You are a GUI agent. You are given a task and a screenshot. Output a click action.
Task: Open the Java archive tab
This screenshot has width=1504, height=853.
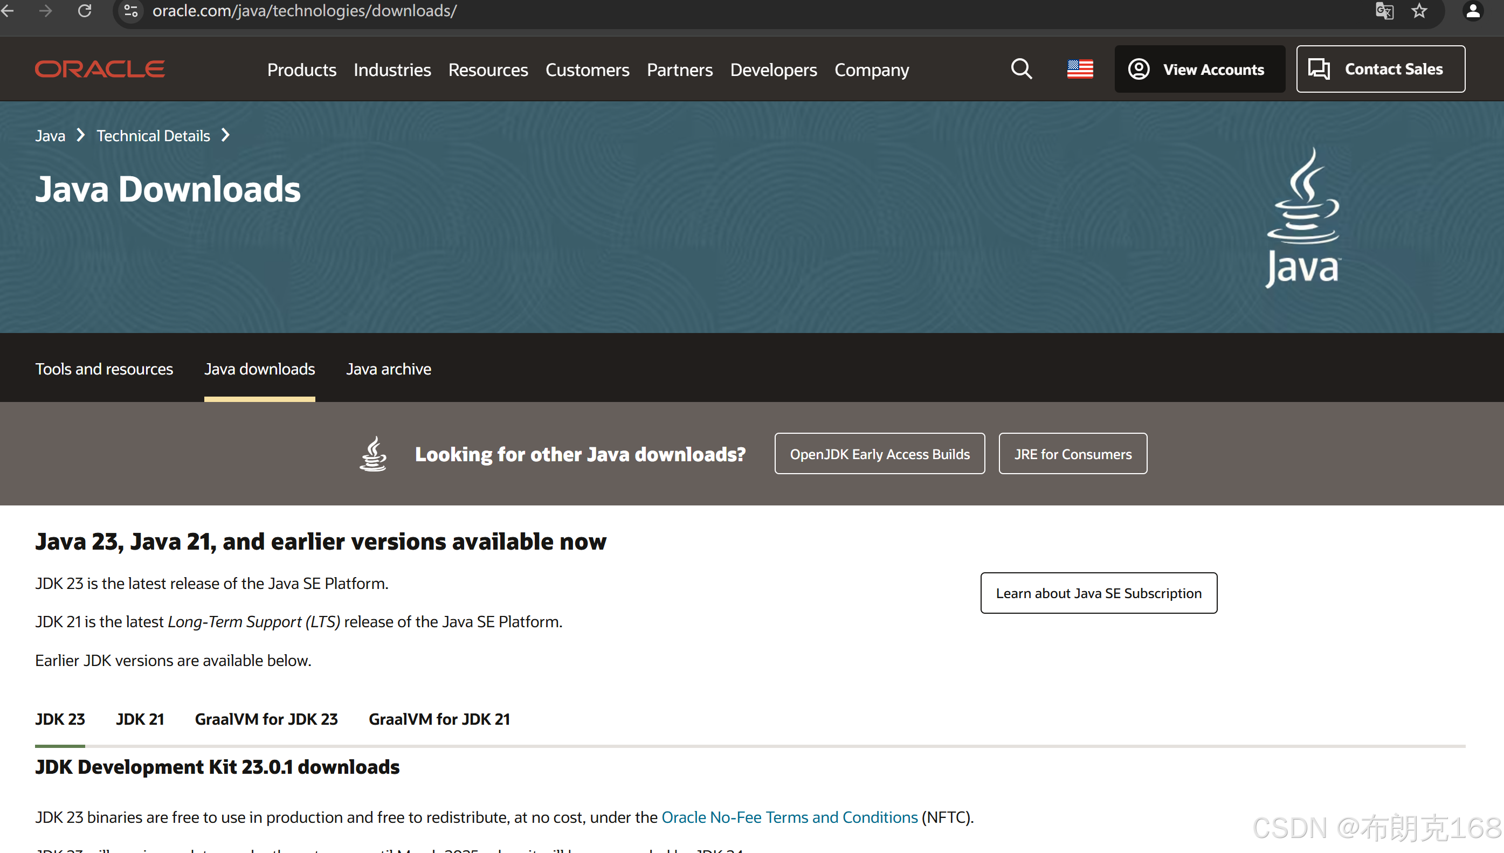(389, 369)
